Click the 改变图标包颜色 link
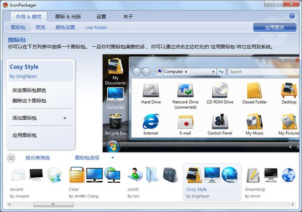 tap(29, 90)
